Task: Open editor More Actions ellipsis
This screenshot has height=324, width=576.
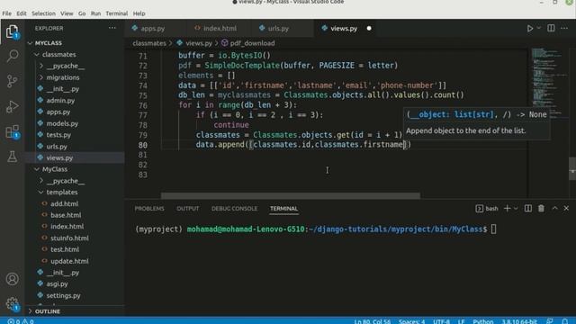Action: click(x=564, y=28)
